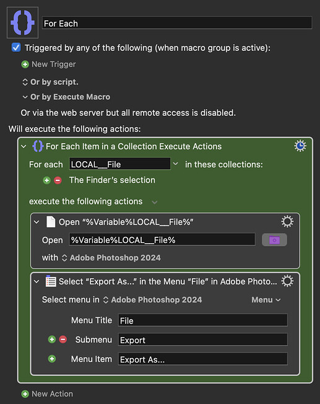Add a collection with the green plus
320x404 pixels.
coord(46,180)
